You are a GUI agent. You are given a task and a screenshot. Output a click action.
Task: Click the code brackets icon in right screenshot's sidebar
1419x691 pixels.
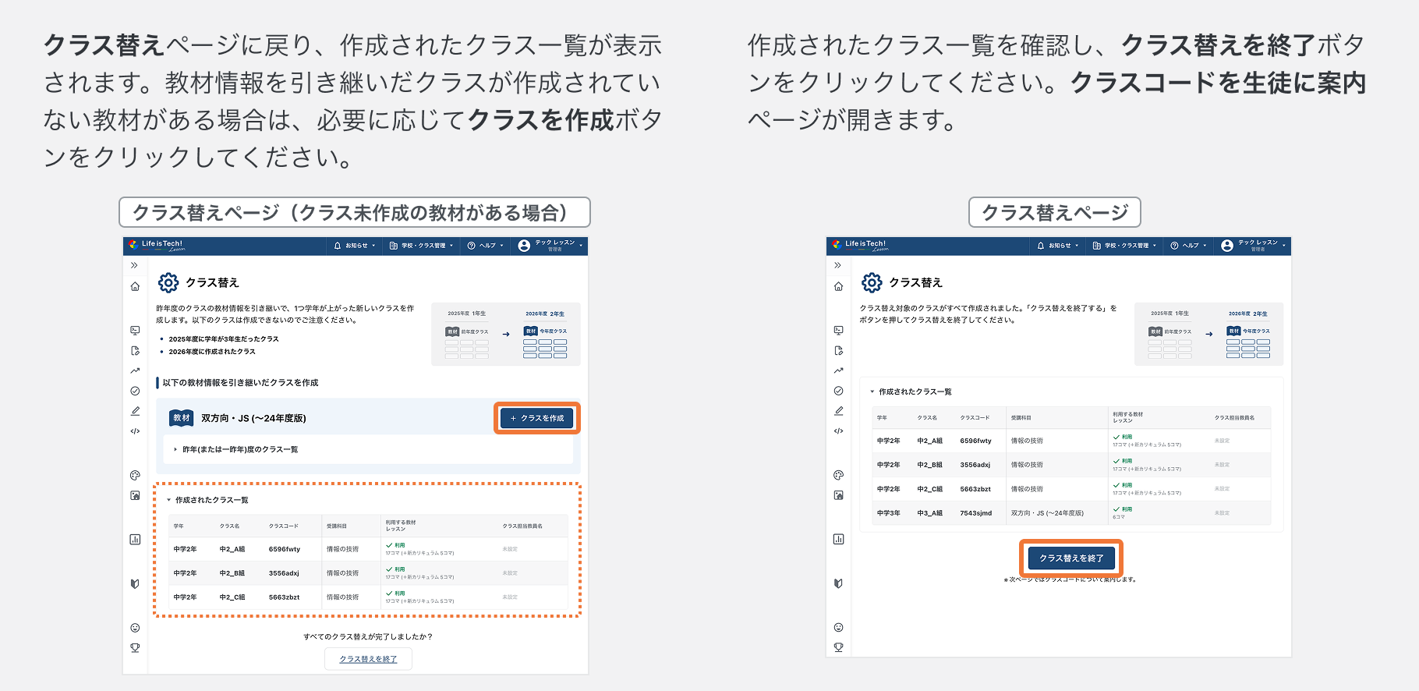(838, 431)
